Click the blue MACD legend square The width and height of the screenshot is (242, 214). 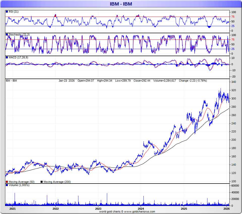click(x=7, y=58)
